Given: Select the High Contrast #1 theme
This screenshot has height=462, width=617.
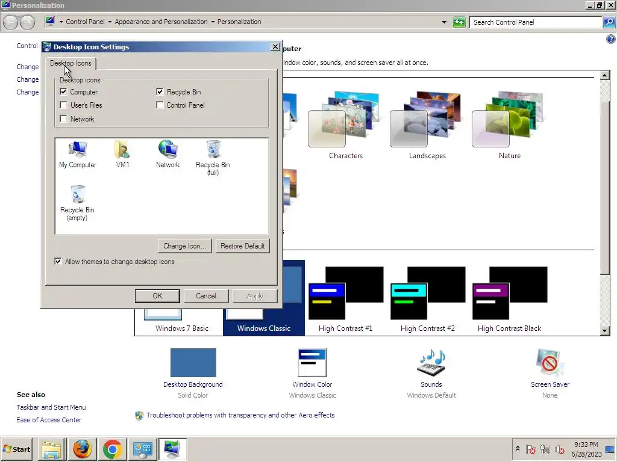Looking at the screenshot, I should (345, 300).
